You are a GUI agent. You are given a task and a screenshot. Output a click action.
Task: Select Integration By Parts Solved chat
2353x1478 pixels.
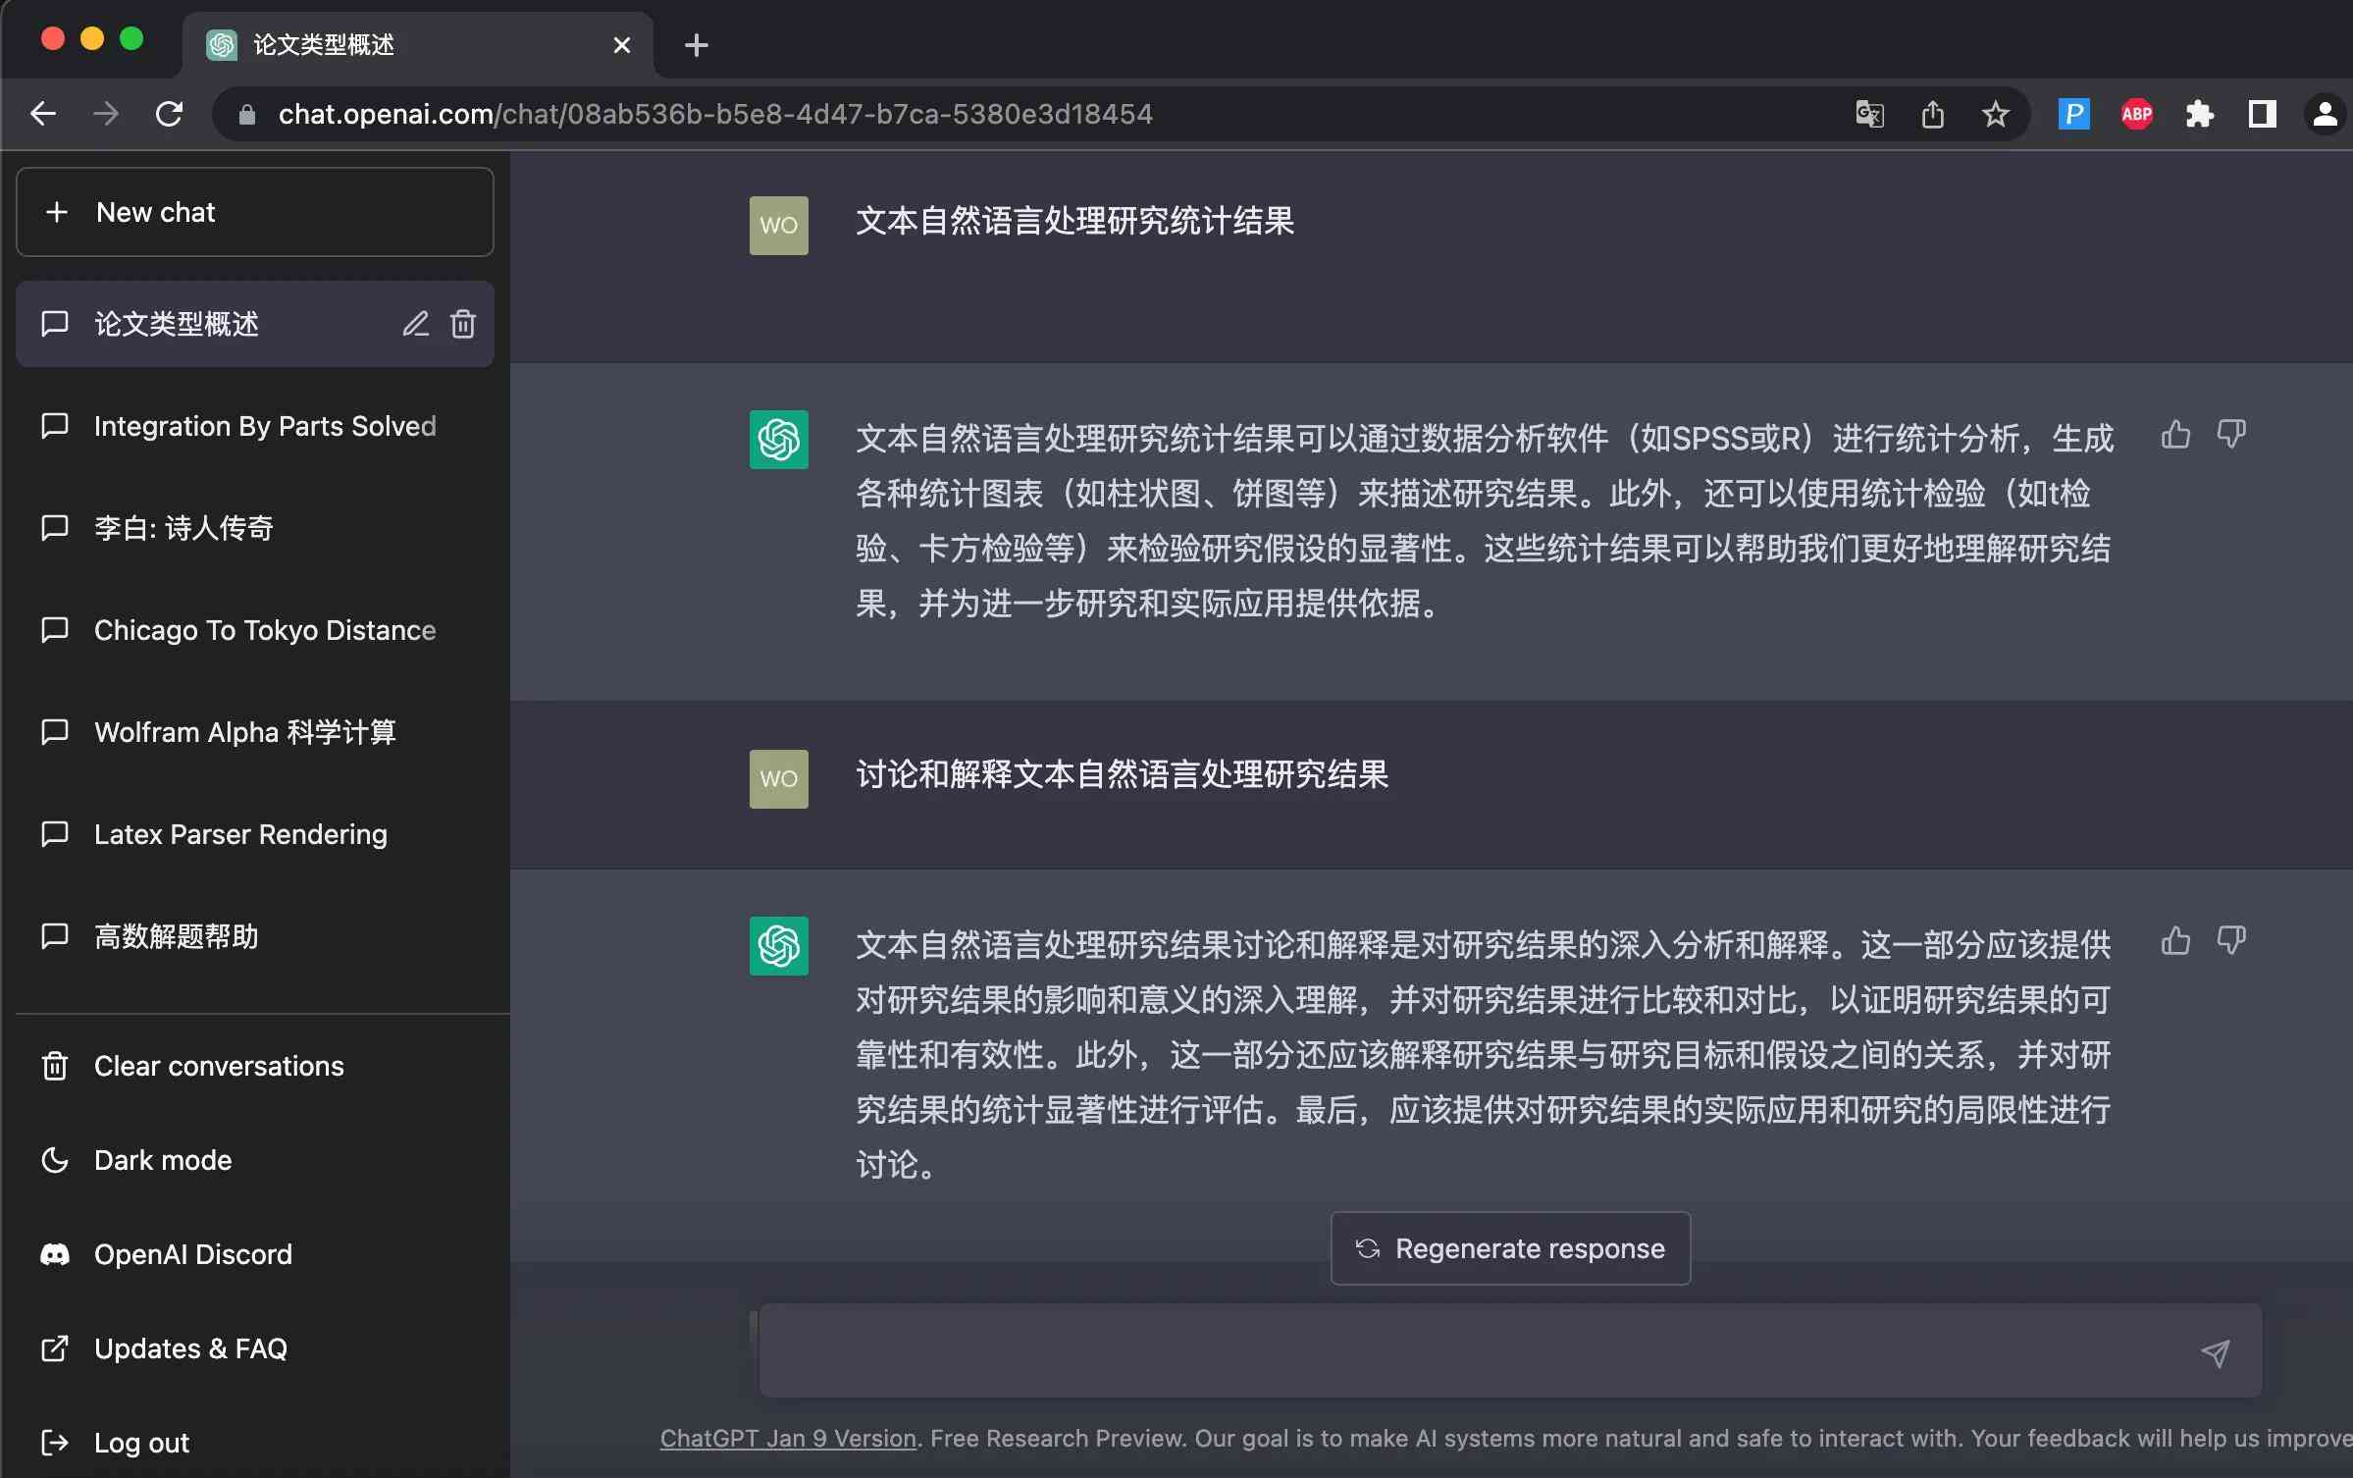tap(264, 426)
